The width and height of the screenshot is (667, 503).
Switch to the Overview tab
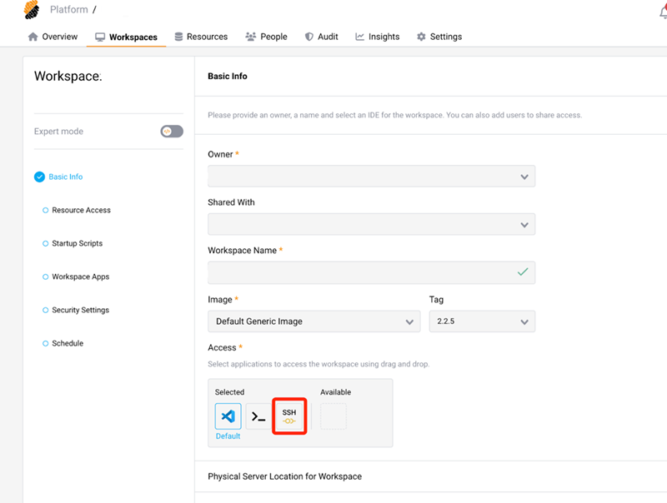[x=53, y=37]
